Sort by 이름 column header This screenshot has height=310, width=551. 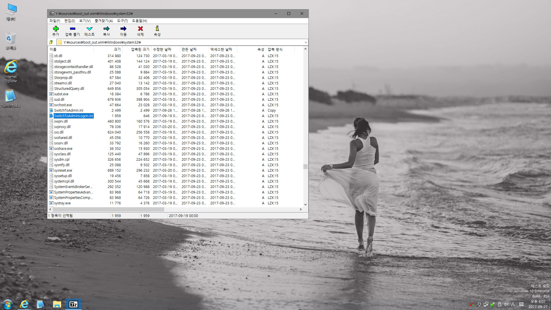pos(71,49)
